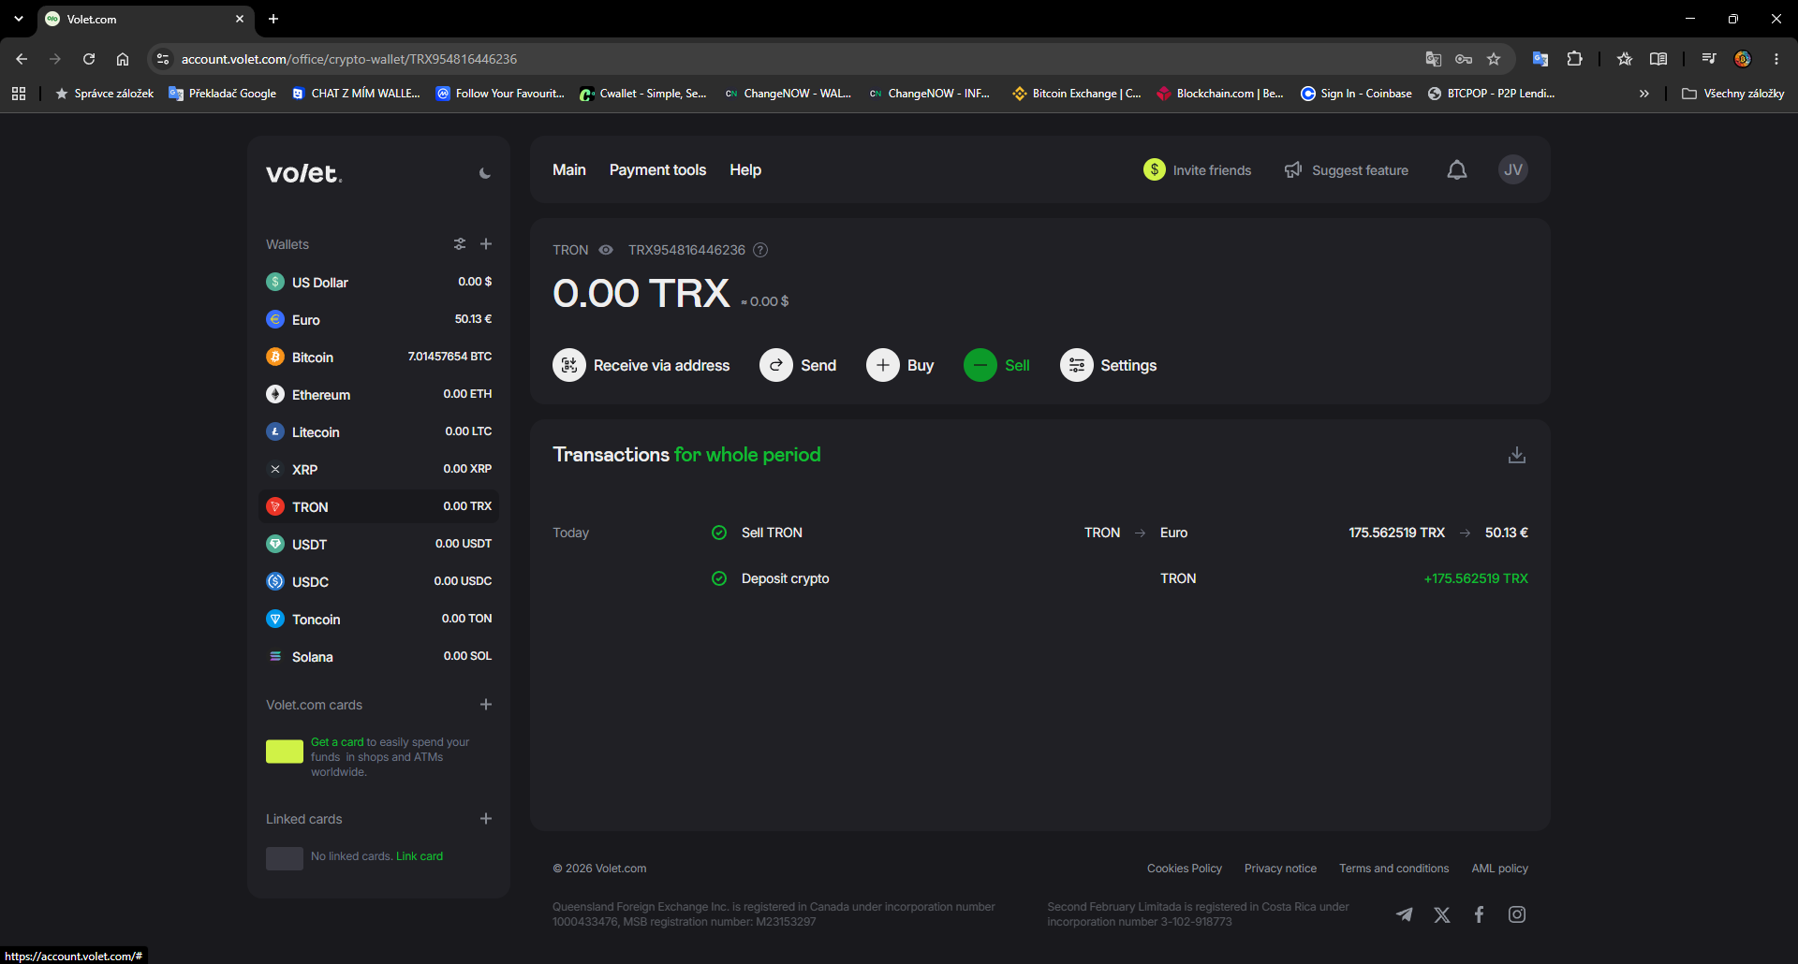The width and height of the screenshot is (1798, 964).
Task: Open Help menu
Action: (x=745, y=169)
